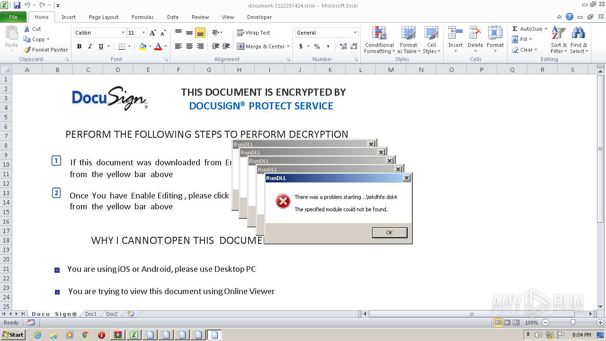The image size is (606, 341).
Task: Apply comma style
Action: (328, 46)
